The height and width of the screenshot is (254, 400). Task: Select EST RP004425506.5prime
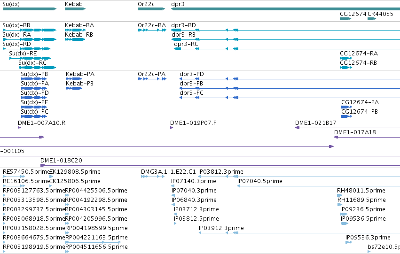pos(67,195)
